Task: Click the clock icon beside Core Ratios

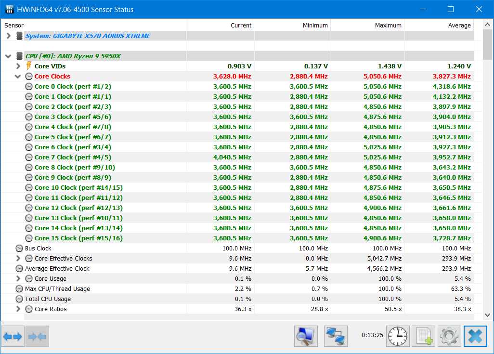Action: tap(29, 309)
